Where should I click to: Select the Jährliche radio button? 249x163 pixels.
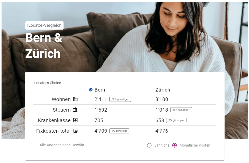coord(149,145)
